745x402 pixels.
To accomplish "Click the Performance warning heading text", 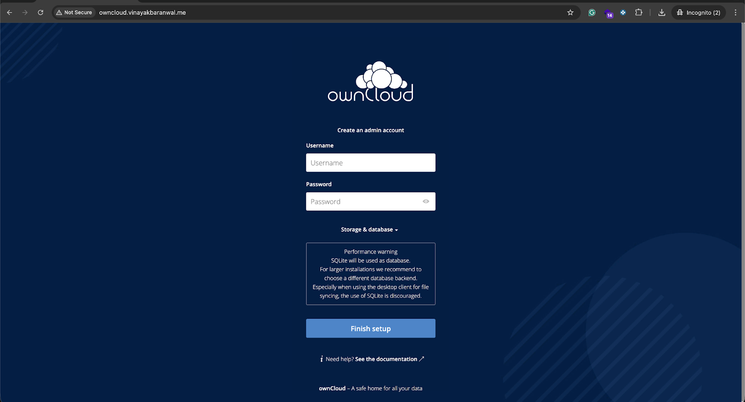I will (371, 252).
